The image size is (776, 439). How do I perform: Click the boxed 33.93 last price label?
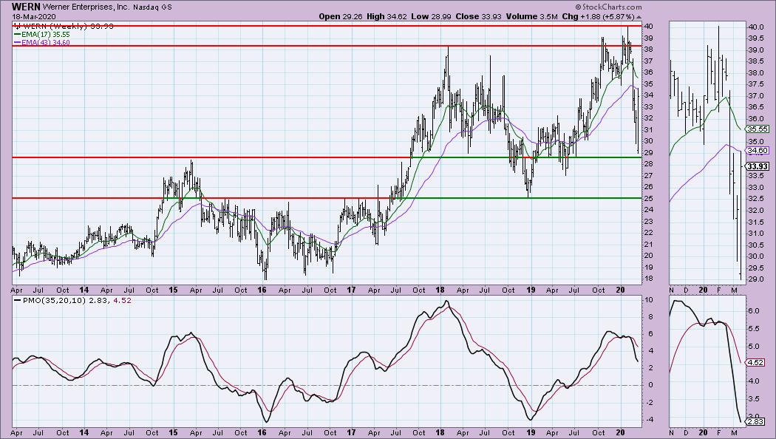[758, 166]
